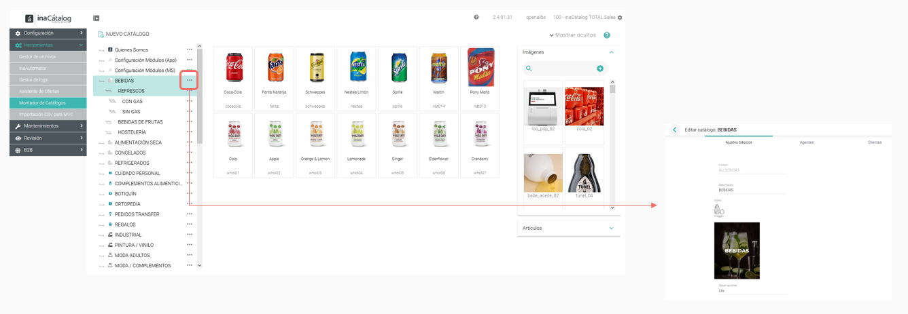Open Gestor de logs
This screenshot has height=314, width=908.
coord(48,80)
